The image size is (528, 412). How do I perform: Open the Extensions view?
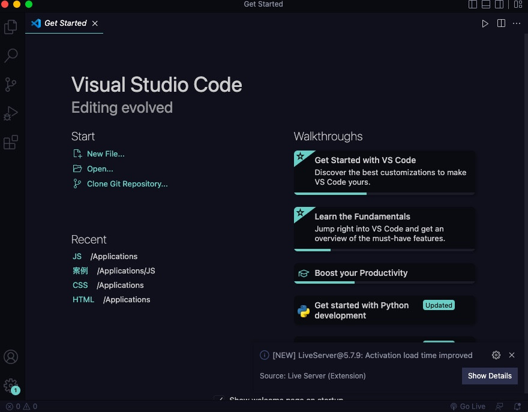click(x=11, y=142)
